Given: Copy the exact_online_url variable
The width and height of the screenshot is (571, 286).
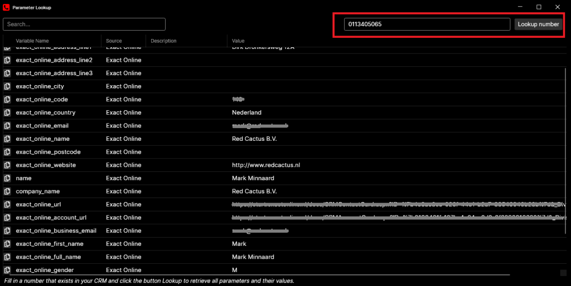Looking at the screenshot, I should click(x=7, y=204).
